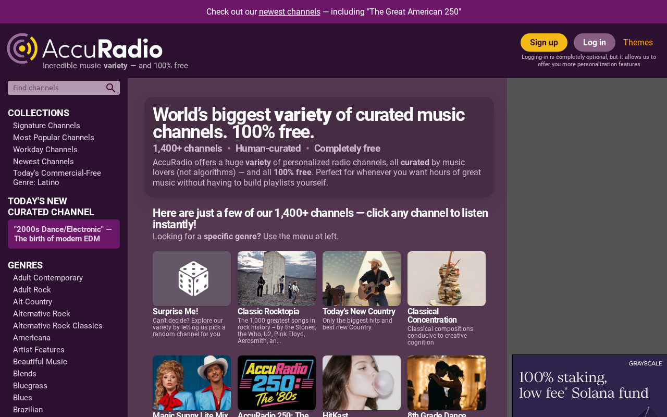Click the AccuRadio logo icon

(22, 48)
